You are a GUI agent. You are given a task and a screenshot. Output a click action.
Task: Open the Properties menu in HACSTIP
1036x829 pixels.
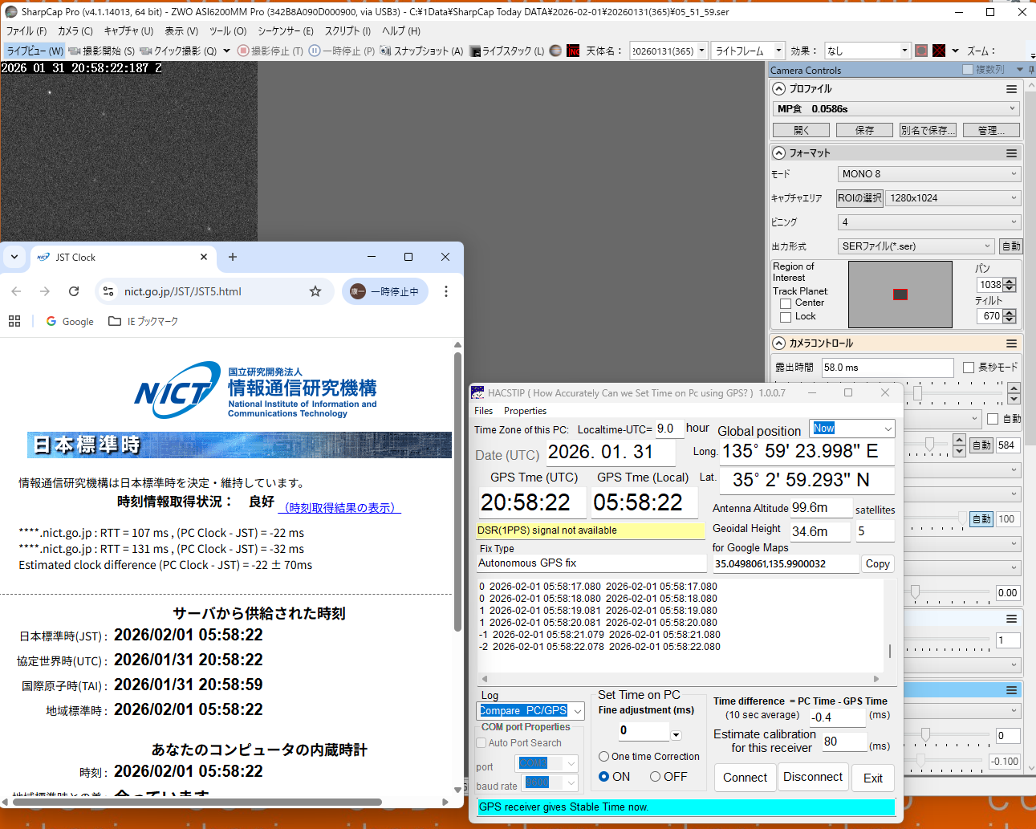point(525,411)
